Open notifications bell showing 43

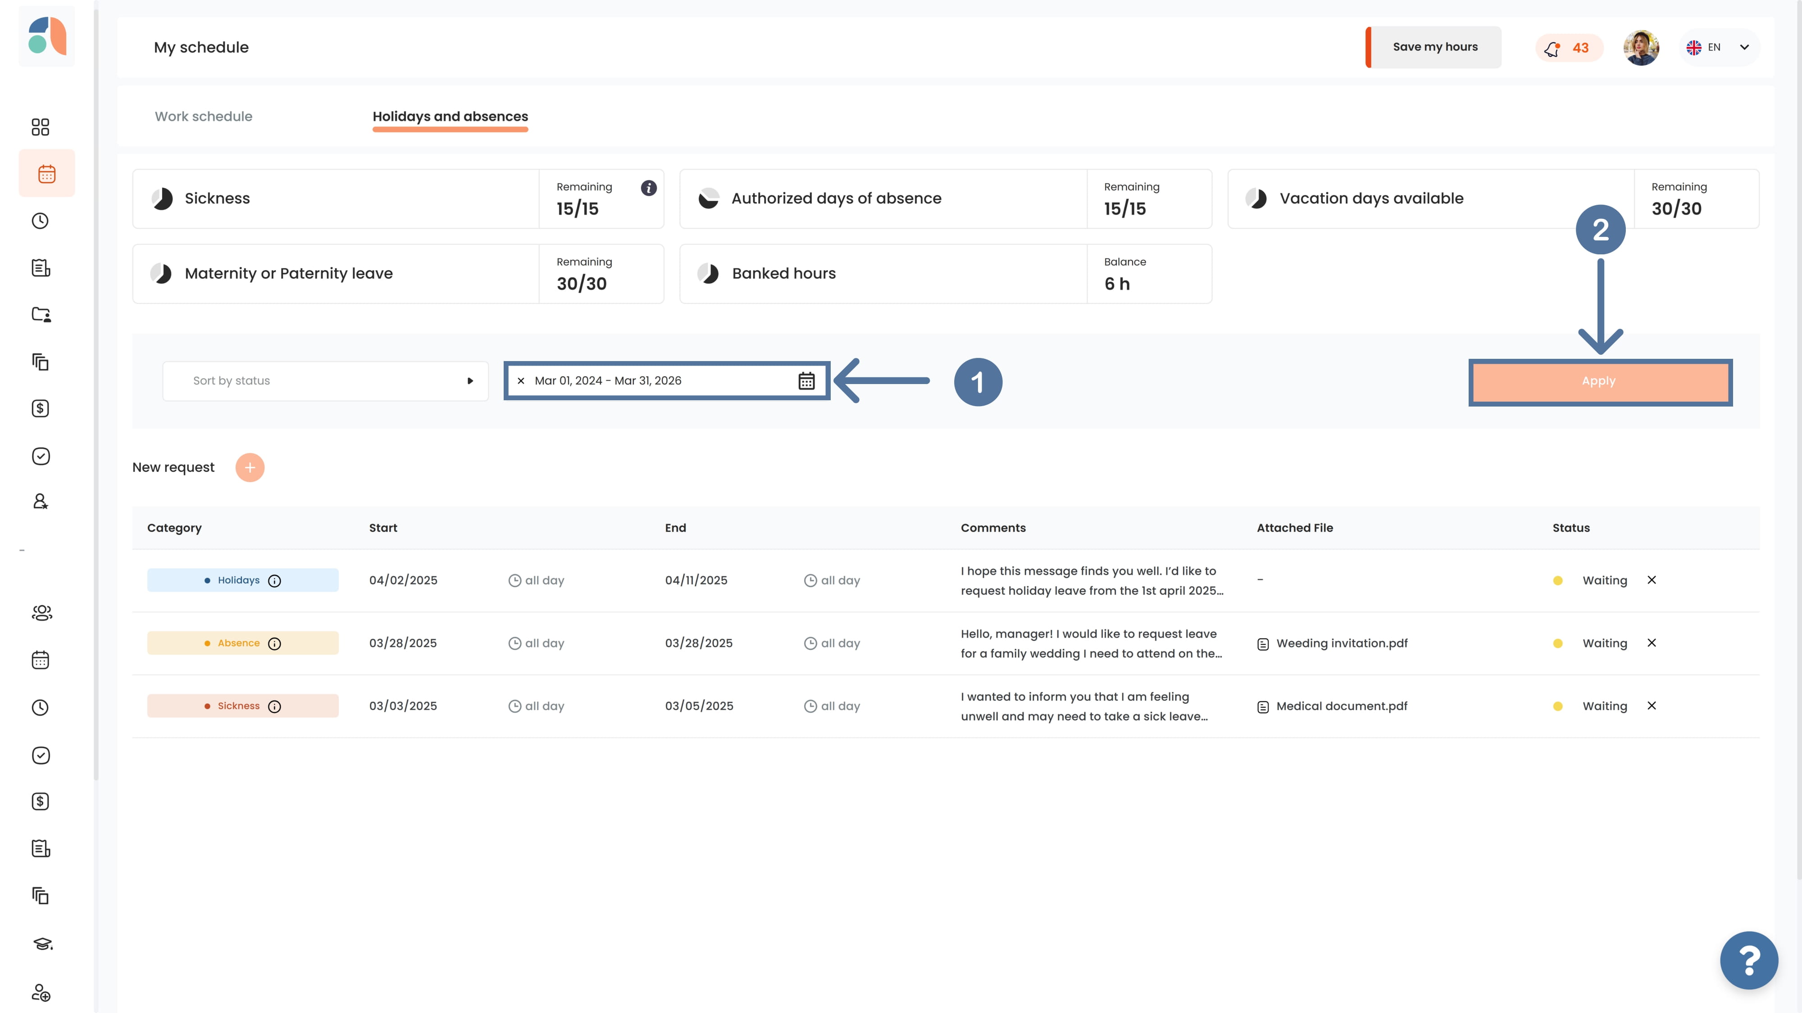1568,48
